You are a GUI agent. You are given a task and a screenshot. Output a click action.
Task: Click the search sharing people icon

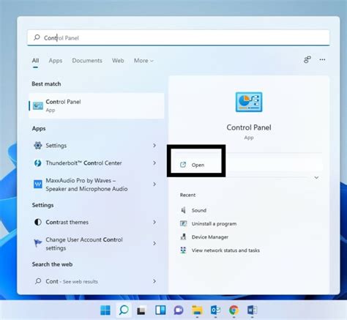point(307,59)
